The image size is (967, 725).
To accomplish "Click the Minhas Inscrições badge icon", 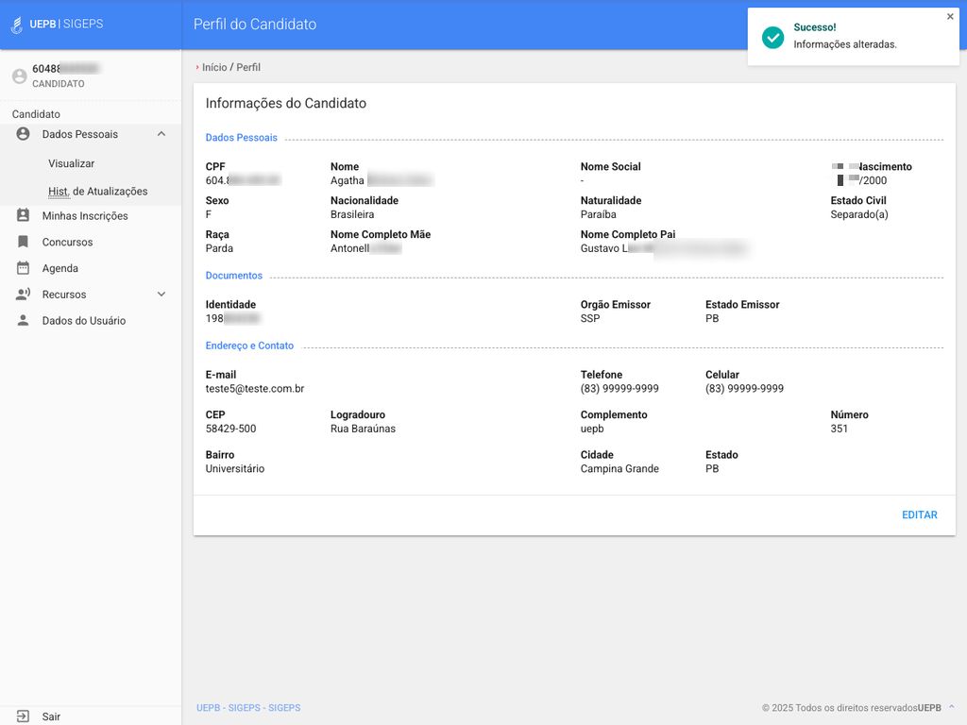I will [x=23, y=215].
